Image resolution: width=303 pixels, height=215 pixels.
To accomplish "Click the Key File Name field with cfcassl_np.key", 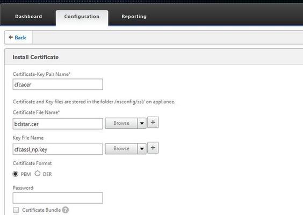I will point(58,149).
